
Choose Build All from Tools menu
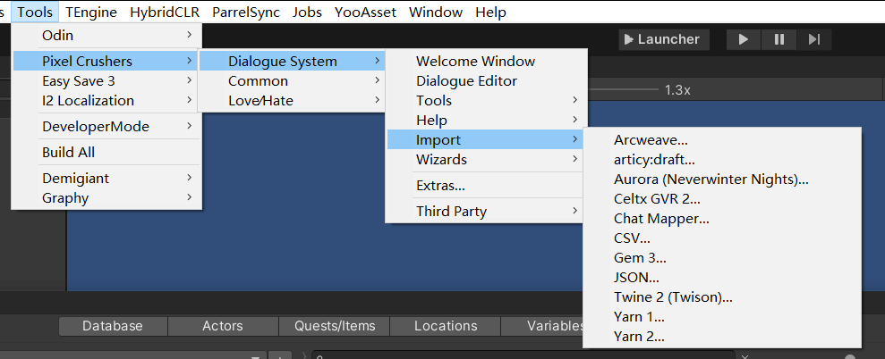(x=106, y=152)
